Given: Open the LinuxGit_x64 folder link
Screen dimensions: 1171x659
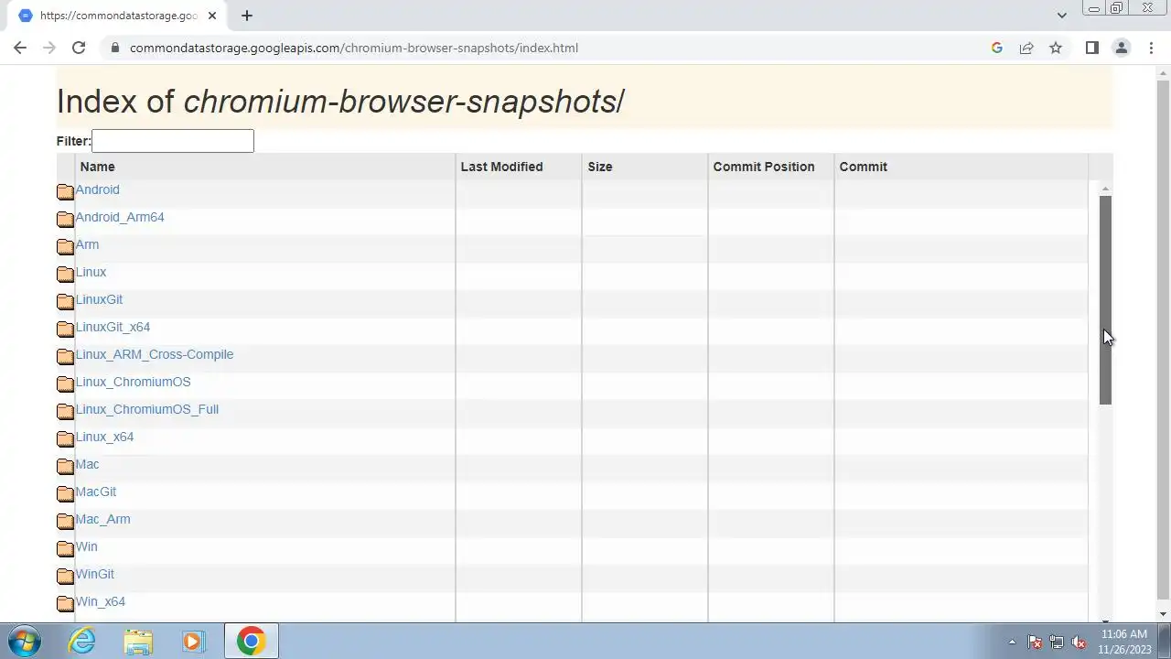Looking at the screenshot, I should [113, 327].
